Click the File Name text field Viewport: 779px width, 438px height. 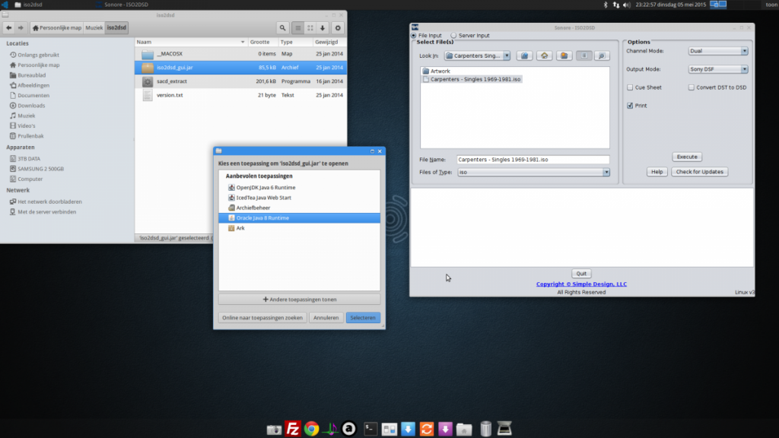[x=533, y=160]
